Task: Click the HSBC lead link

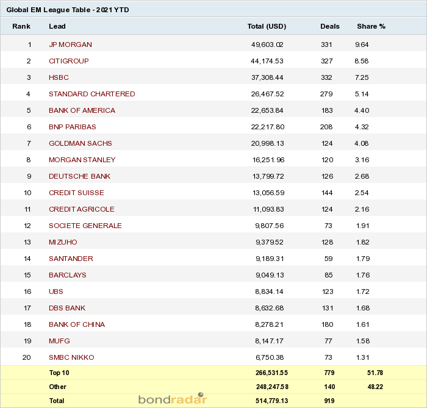Action: coord(59,77)
